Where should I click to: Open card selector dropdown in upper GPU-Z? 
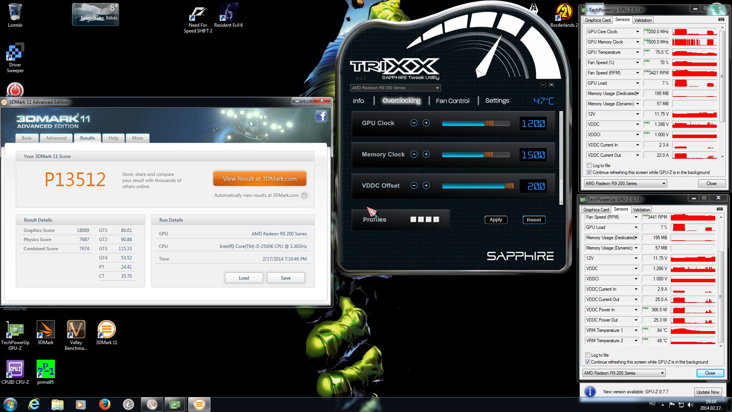(625, 183)
